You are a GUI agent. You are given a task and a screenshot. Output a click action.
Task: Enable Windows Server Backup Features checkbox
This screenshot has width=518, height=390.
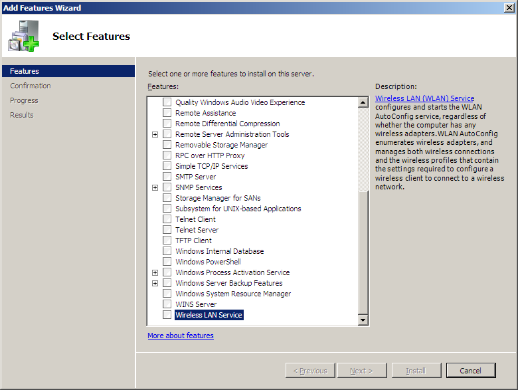tap(167, 282)
